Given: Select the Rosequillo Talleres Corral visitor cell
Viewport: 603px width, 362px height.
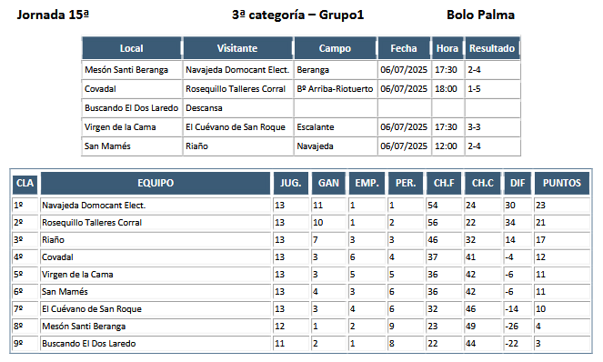Looking at the screenshot, I should 238,89.
